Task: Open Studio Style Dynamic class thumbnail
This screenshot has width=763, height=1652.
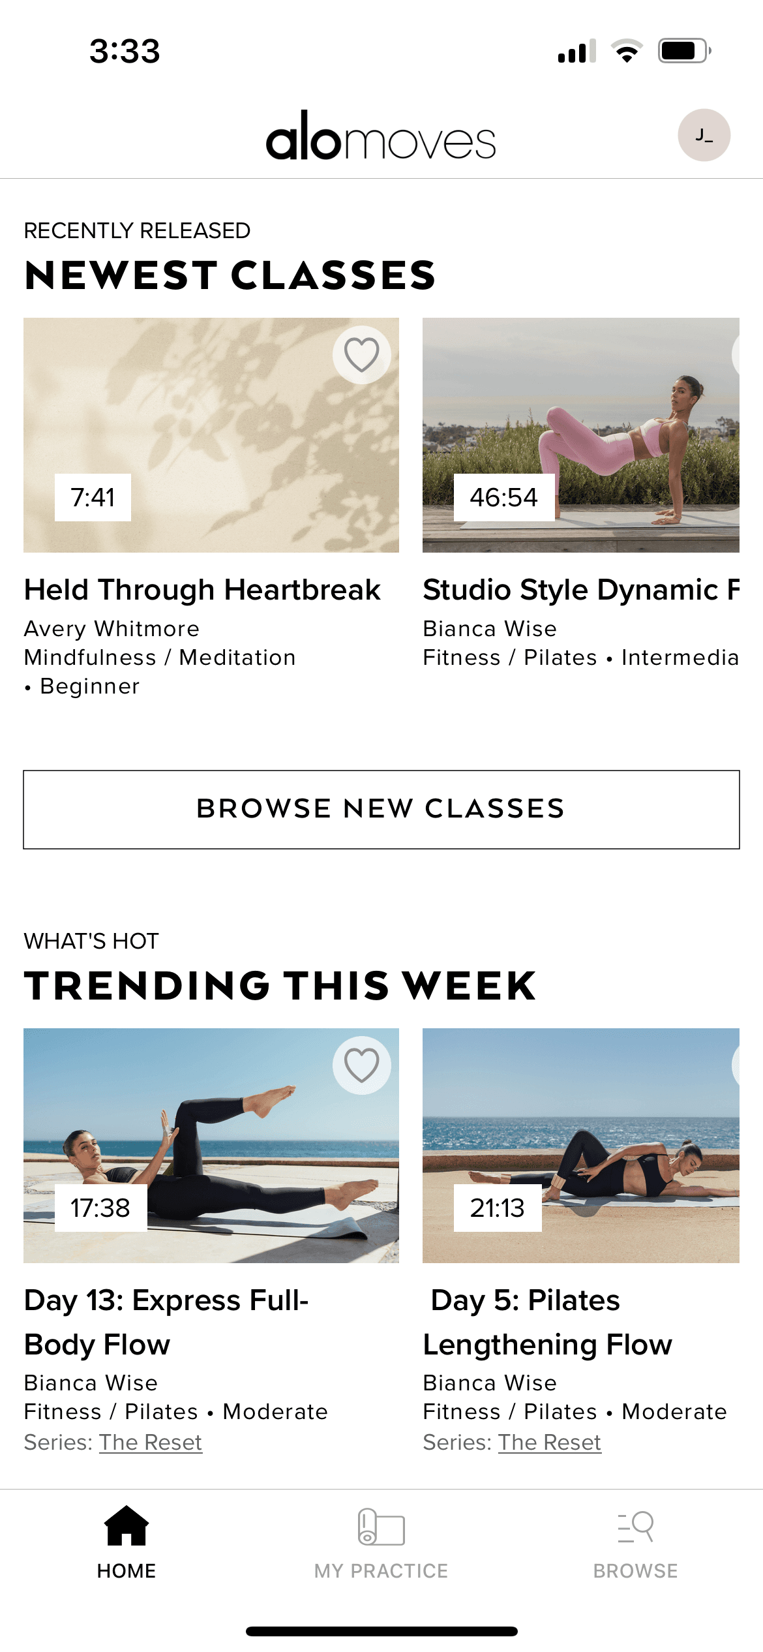Action: (x=581, y=435)
